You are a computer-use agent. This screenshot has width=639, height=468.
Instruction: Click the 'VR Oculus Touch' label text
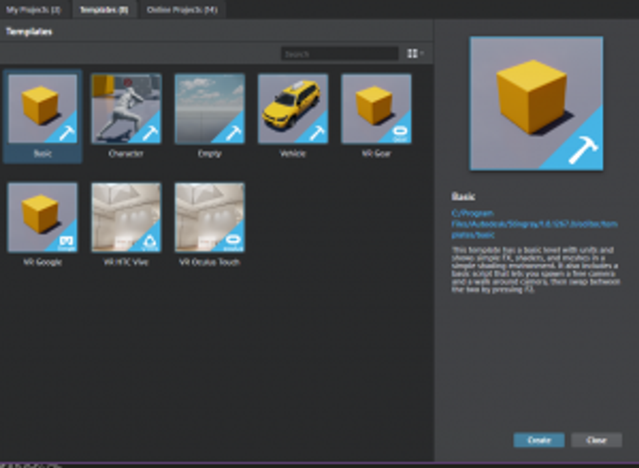(x=210, y=262)
